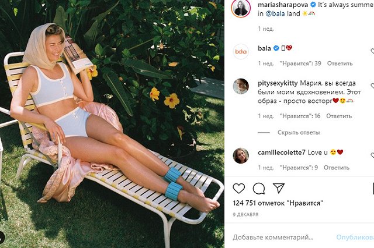Reply to camillecolette7's comment with Ответить
The width and height of the screenshot is (374, 248).
point(337,168)
